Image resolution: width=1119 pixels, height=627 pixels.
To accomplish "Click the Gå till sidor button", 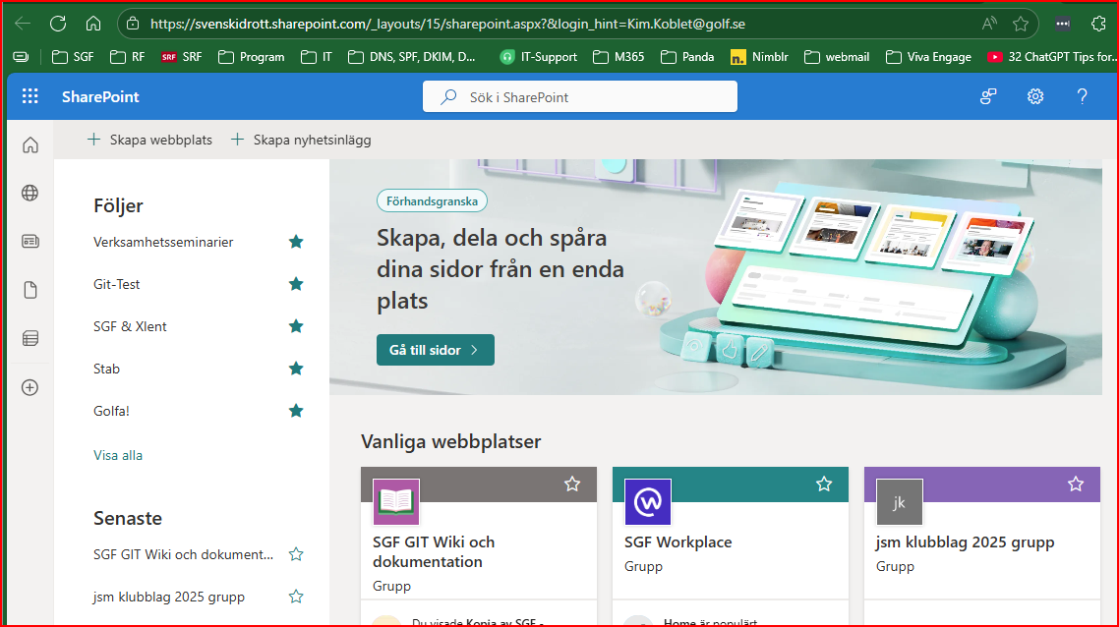I will point(436,350).
